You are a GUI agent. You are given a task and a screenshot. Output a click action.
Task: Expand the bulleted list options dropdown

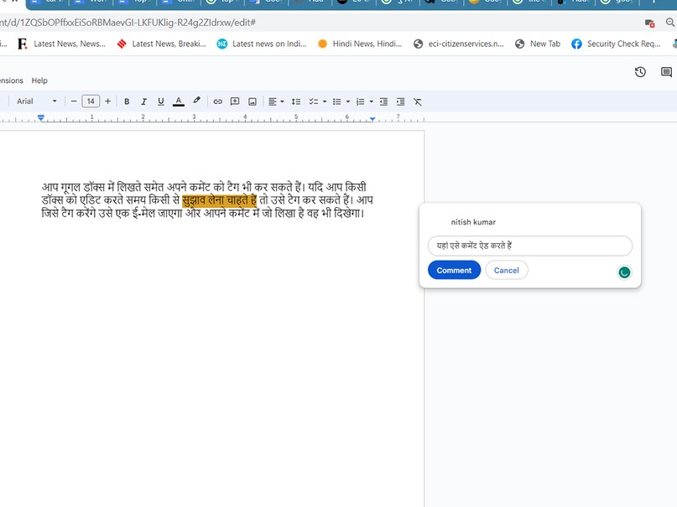pos(348,101)
